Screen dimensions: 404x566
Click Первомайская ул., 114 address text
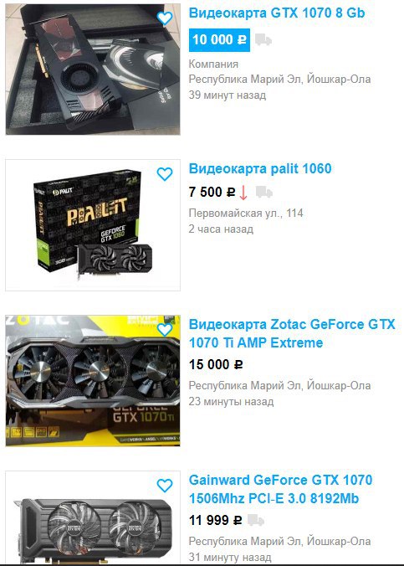246,214
